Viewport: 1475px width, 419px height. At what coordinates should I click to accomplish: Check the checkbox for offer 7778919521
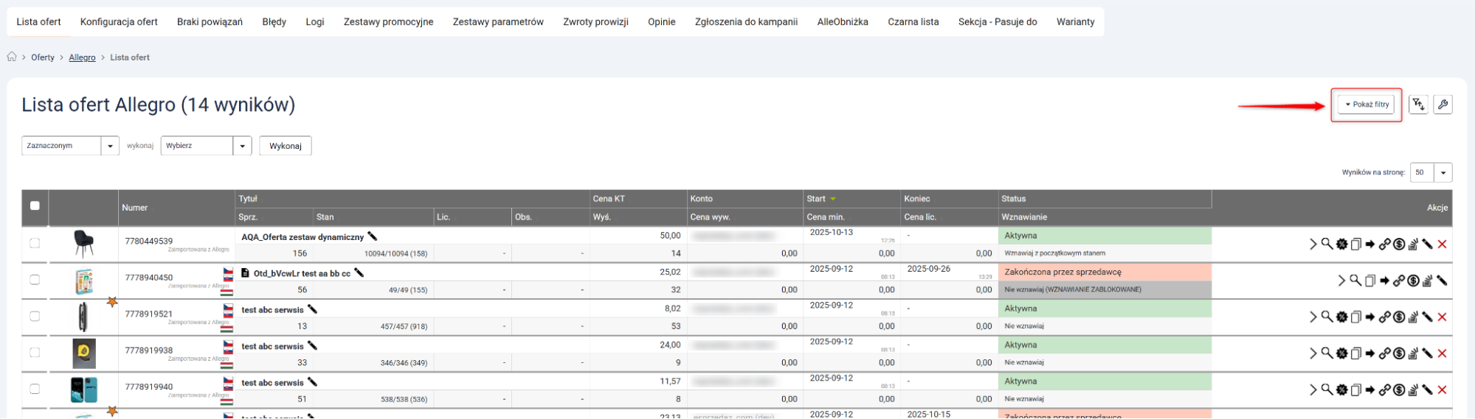[35, 316]
